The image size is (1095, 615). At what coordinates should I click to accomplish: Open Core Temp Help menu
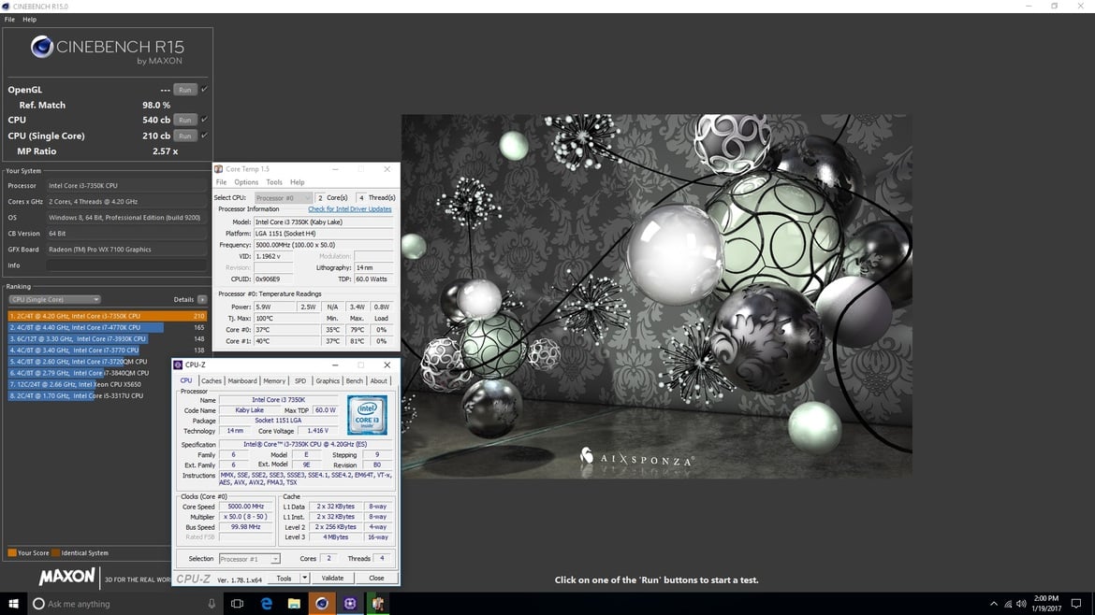[x=298, y=182]
